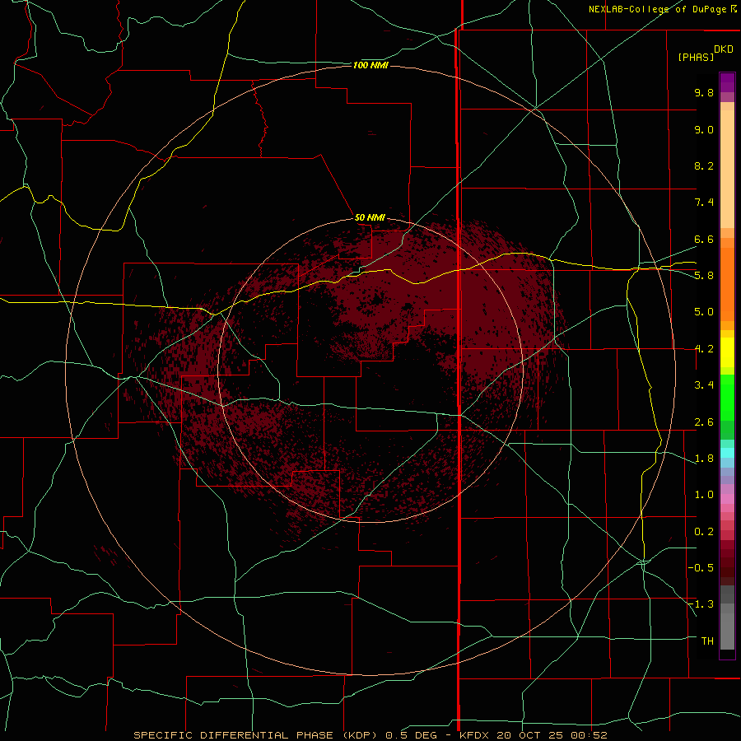Click the 9.8 value on the color scale
The image size is (741, 741).
(x=704, y=92)
